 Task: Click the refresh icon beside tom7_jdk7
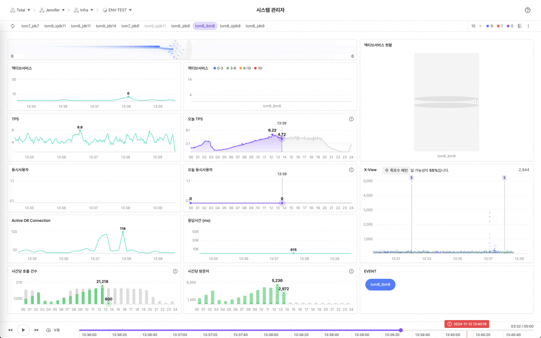click(13, 26)
